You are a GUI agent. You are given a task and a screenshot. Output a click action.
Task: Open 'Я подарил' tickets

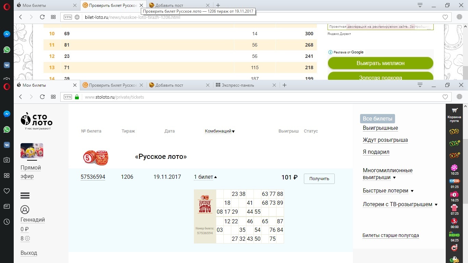(376, 152)
